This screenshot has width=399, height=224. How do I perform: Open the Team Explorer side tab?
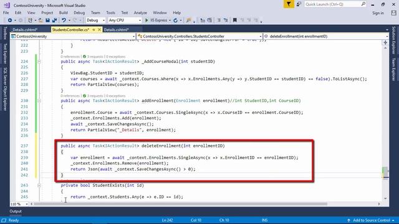coord(393,69)
